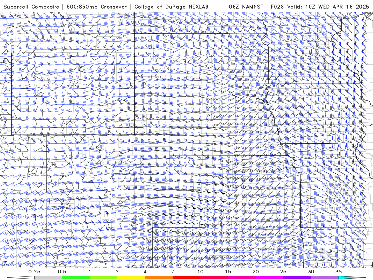The image size is (373, 280).
Task: Click the "Supercell Composite" title text
Action: tap(31, 7)
